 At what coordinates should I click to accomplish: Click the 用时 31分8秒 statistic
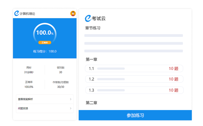[x=29, y=70]
